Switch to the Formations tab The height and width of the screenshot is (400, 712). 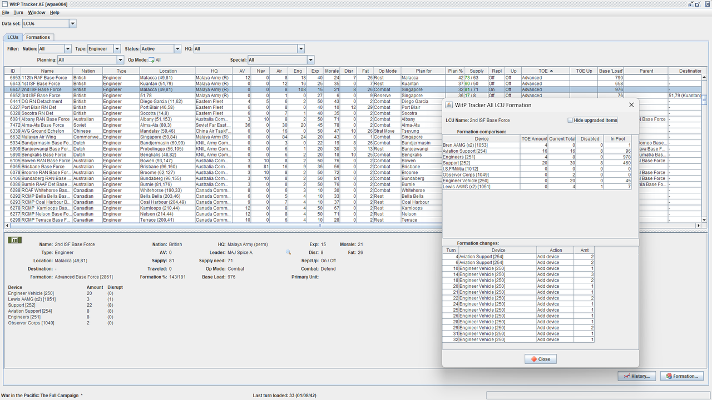point(38,37)
